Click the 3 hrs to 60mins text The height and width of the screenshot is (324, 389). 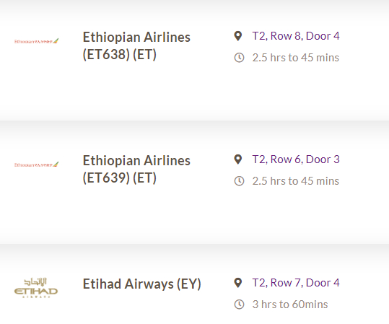point(290,305)
